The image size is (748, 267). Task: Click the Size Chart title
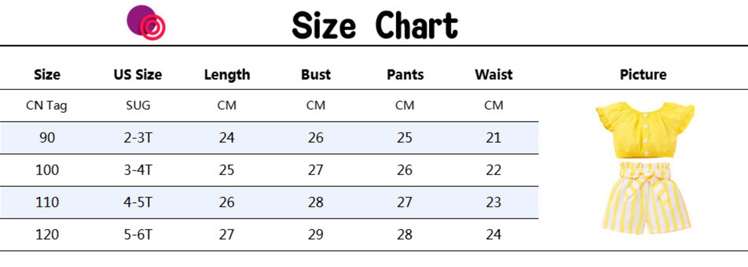[x=375, y=25]
